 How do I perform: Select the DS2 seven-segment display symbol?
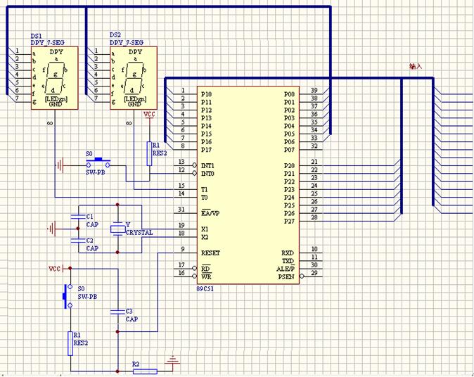click(134, 78)
